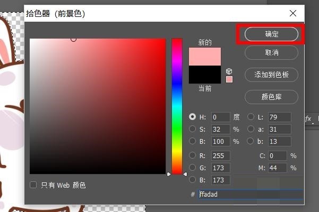
Task: Click the current black color preview swatch
Action: click(204, 75)
